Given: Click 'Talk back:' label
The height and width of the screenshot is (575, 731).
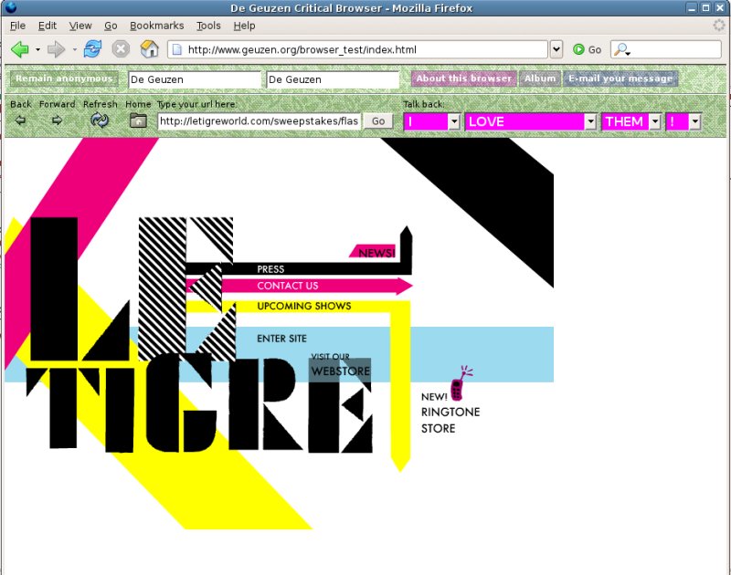Looking at the screenshot, I should point(424,104).
